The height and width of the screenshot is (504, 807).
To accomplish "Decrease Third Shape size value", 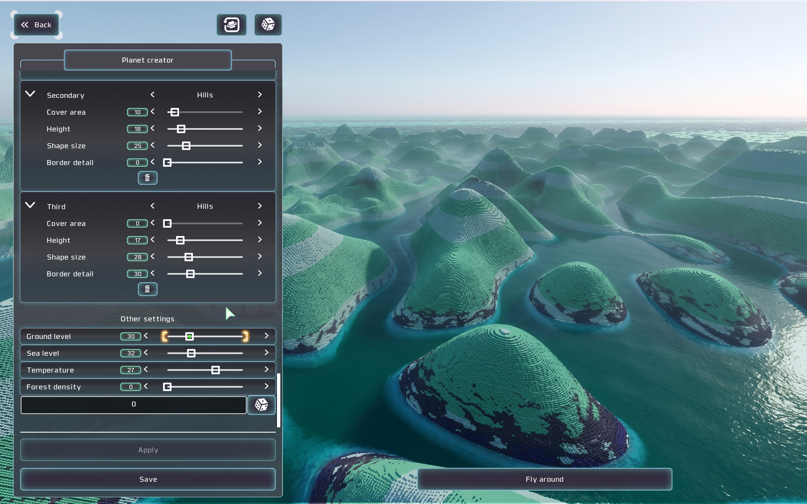I will (153, 257).
